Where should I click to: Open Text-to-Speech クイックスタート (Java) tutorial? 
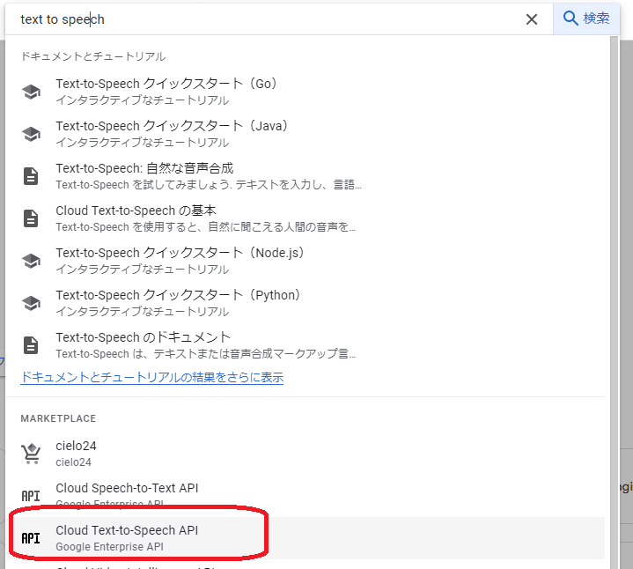[305, 134]
